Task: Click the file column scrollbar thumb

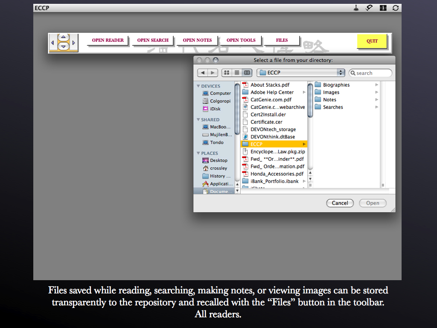Action: point(310,100)
